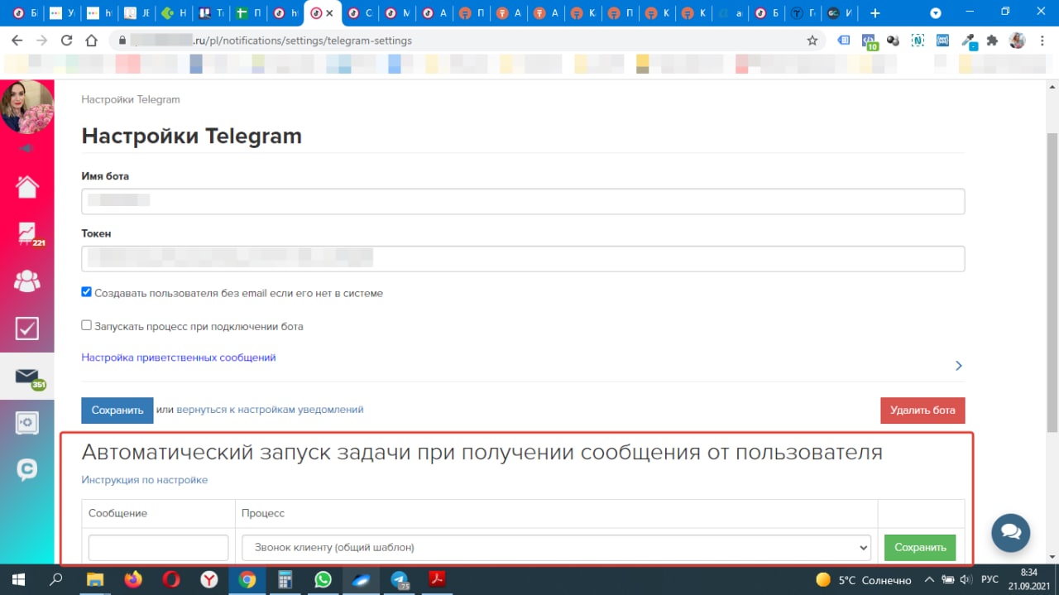The image size is (1059, 595).
Task: Collapse the sidebar with the small arrow
Action: (26, 148)
